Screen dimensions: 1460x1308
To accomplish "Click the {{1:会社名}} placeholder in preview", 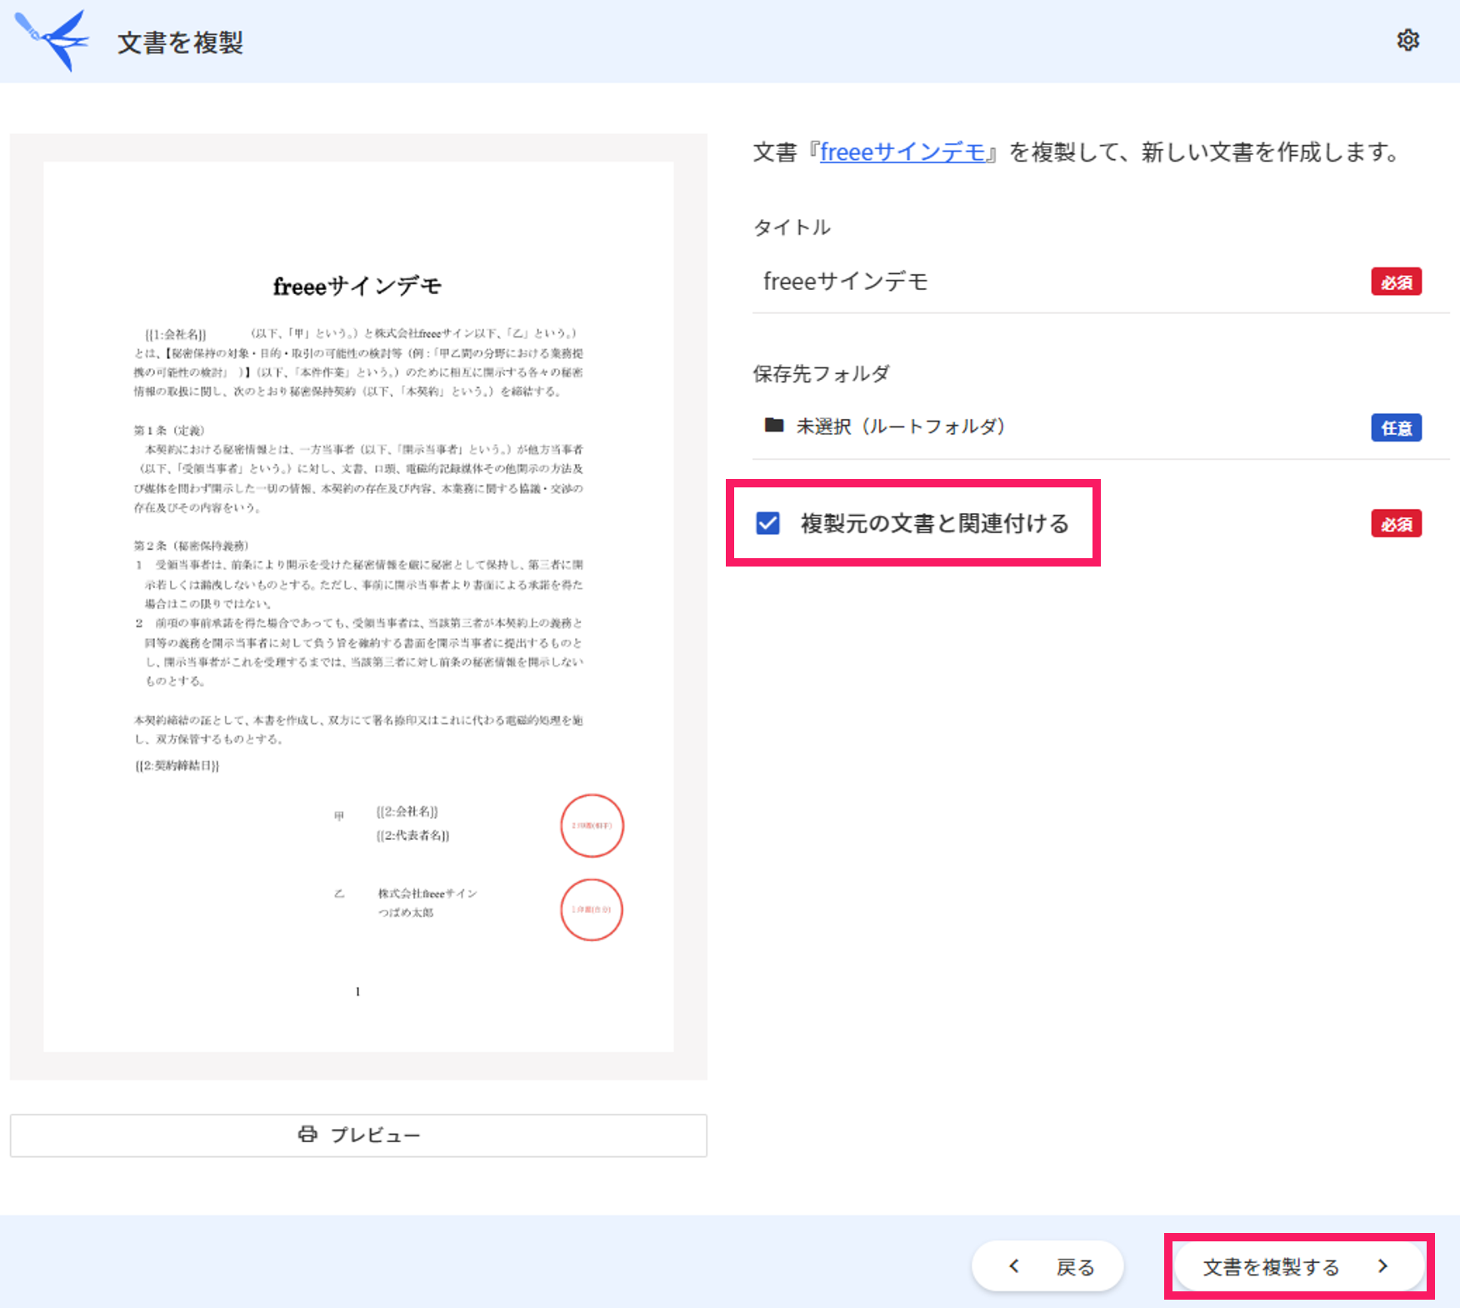I will [176, 334].
